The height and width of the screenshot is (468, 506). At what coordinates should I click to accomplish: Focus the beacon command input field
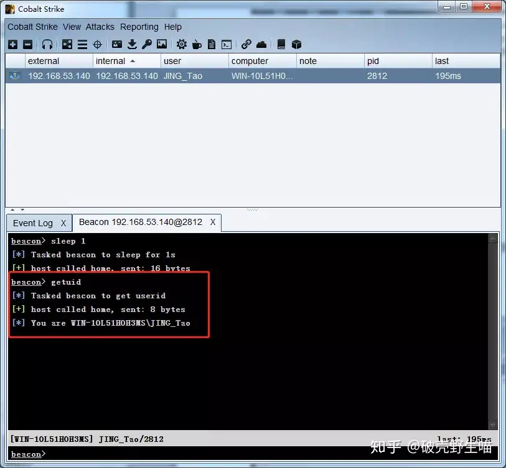coord(253,454)
